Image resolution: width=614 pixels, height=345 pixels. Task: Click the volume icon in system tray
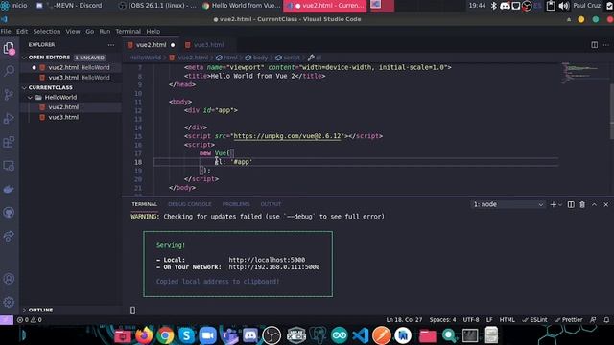coord(564,6)
